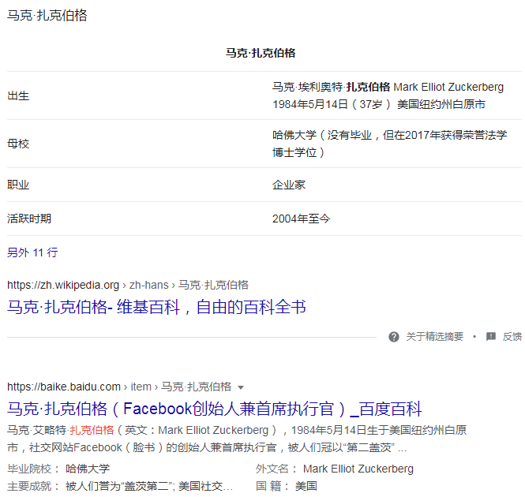Expand the 另外 11 行 rows link

pos(32,252)
